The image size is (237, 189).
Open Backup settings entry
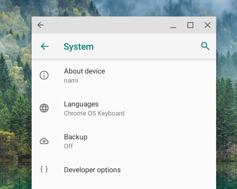point(124,141)
